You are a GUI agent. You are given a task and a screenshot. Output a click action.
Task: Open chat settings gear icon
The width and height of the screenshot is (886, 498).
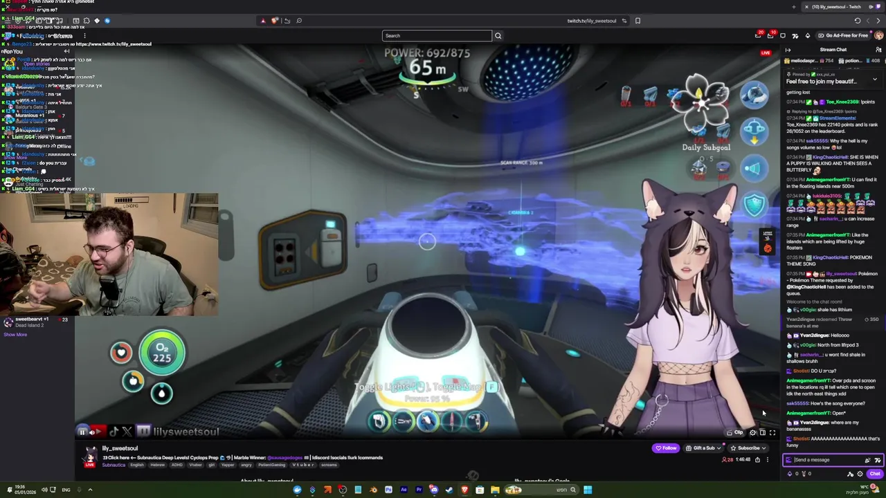[860, 474]
